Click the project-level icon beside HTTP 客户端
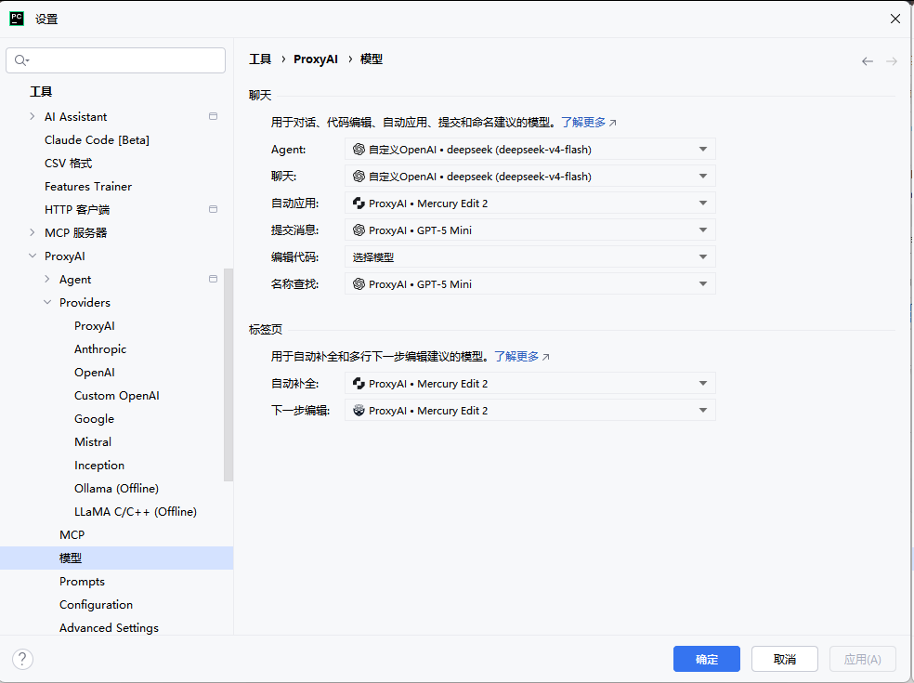914x683 pixels. pos(214,209)
